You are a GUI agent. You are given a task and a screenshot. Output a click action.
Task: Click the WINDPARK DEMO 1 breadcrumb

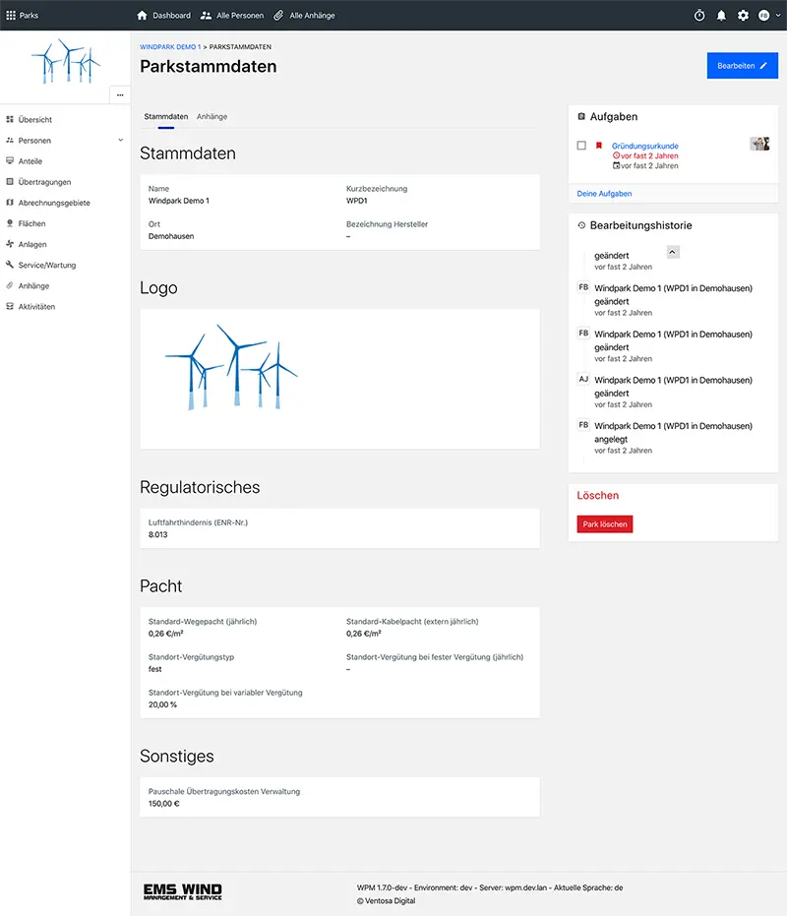pos(170,46)
